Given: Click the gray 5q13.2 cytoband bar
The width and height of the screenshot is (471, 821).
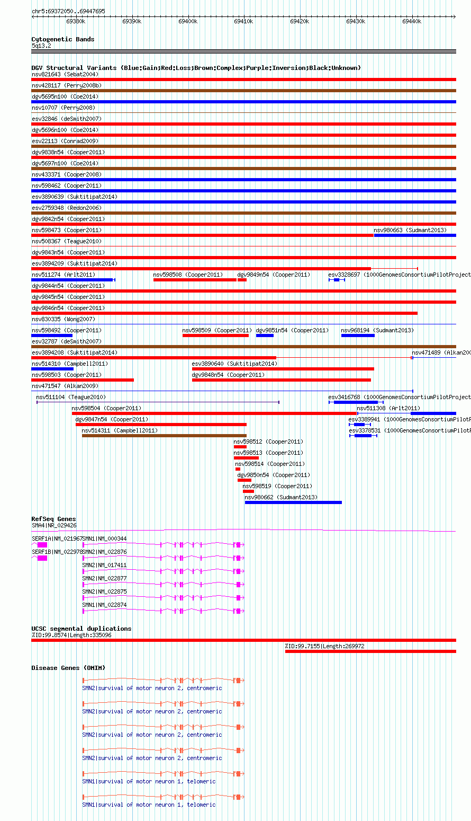Looking at the screenshot, I should (x=243, y=51).
